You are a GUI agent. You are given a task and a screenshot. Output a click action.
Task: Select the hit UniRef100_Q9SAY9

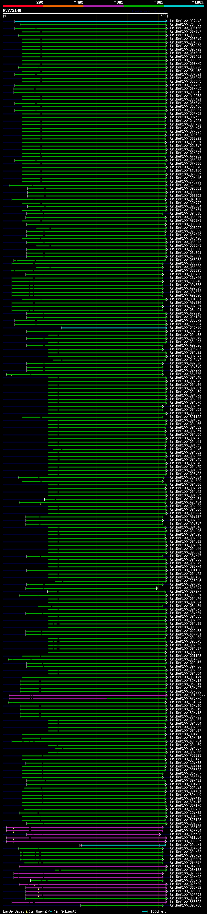tap(186, 39)
